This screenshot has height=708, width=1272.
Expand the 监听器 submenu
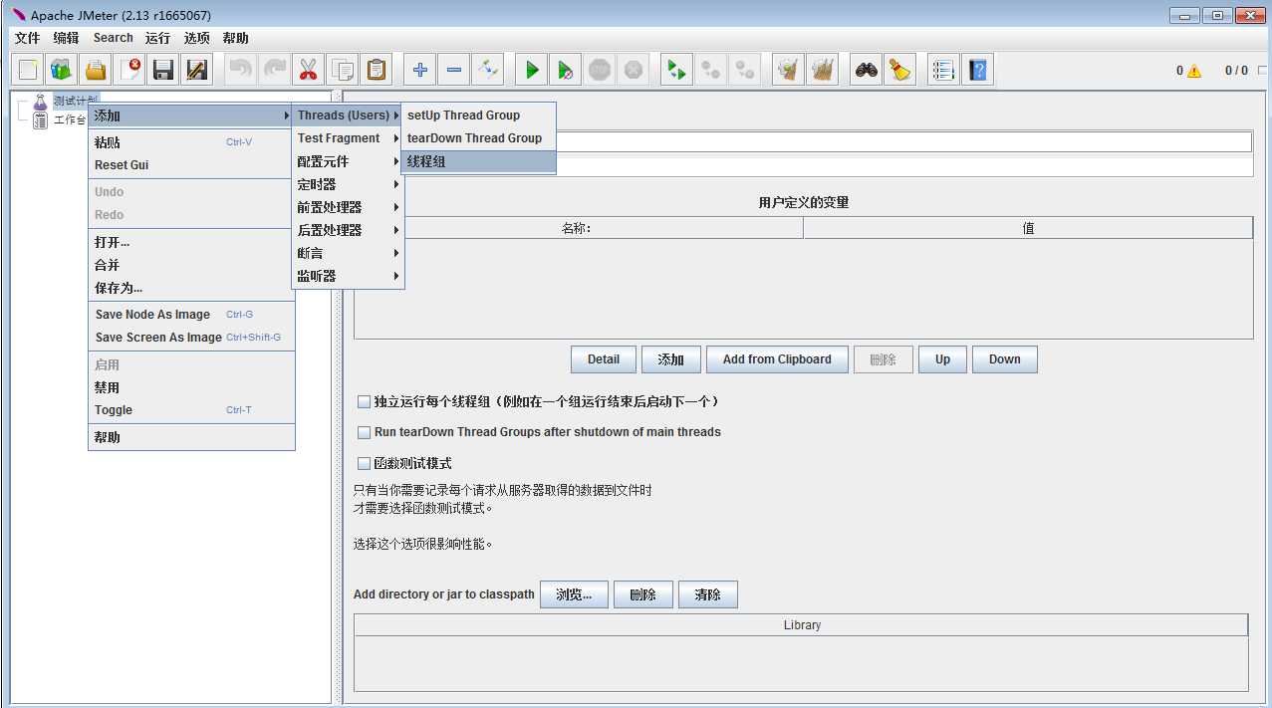point(348,276)
